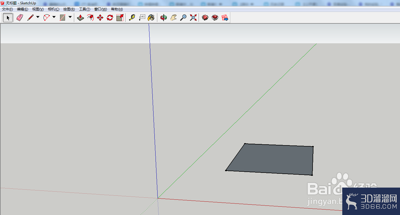The width and height of the screenshot is (400, 215).
Task: Select the Rectangle shape tool
Action: pos(63,18)
